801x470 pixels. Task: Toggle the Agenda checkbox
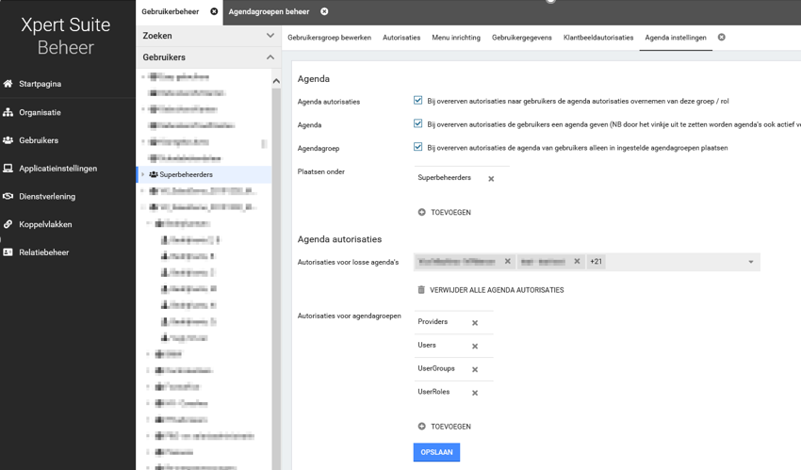coord(418,123)
